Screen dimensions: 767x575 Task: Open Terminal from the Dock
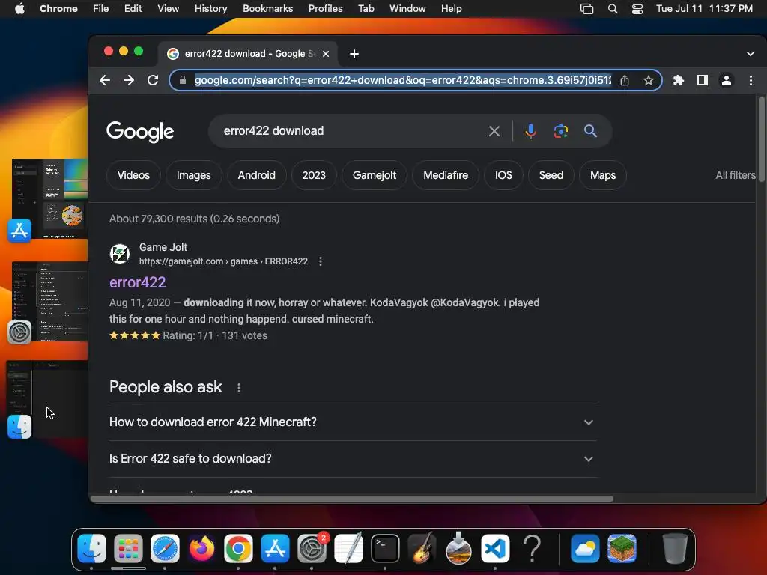click(385, 548)
